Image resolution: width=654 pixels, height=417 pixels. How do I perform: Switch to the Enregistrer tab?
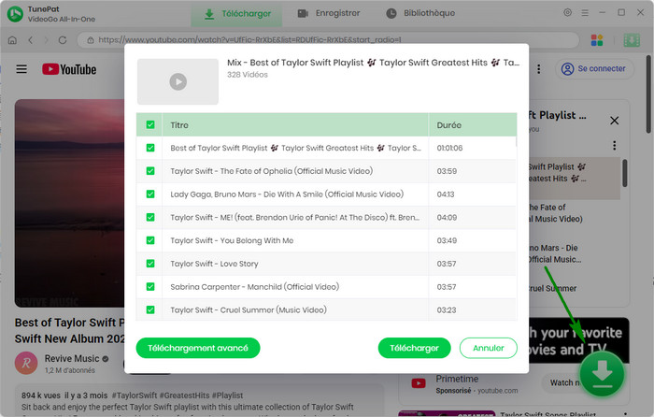[328, 14]
